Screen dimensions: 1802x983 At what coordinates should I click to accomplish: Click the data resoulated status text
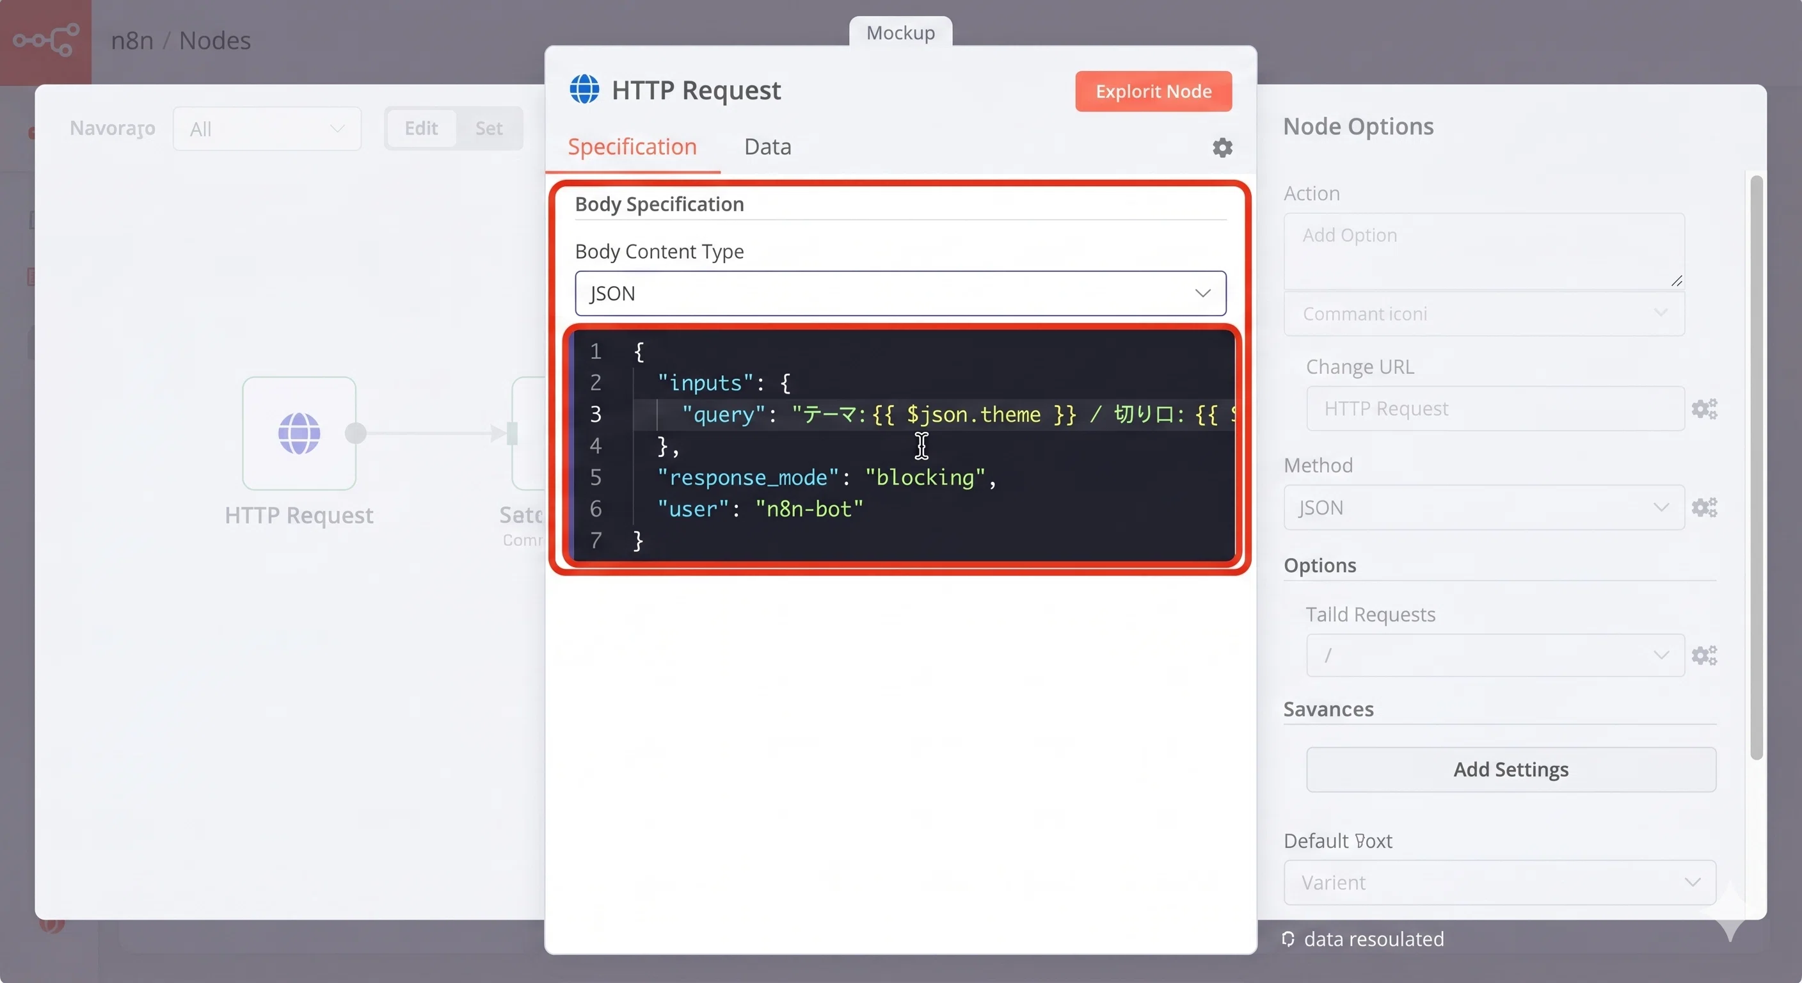pos(1374,939)
